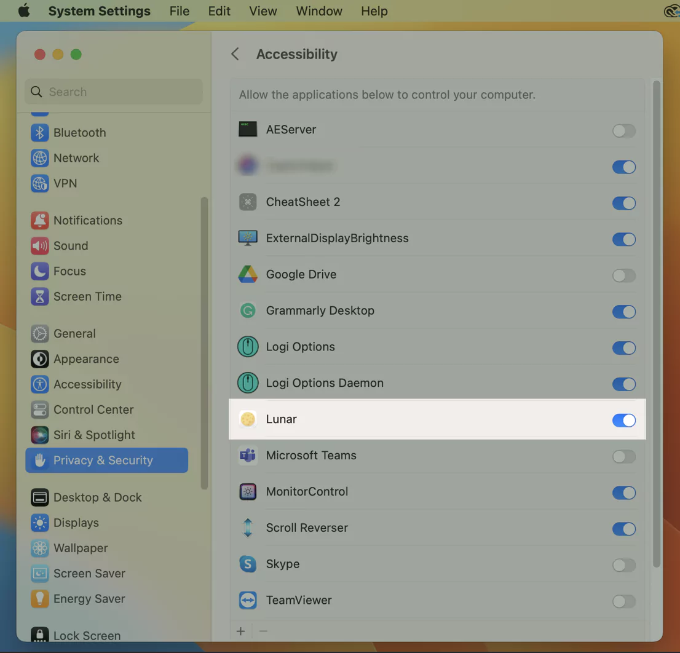Disable Grammarly Desktop accessibility toggle
Image resolution: width=680 pixels, height=653 pixels.
[x=623, y=312]
